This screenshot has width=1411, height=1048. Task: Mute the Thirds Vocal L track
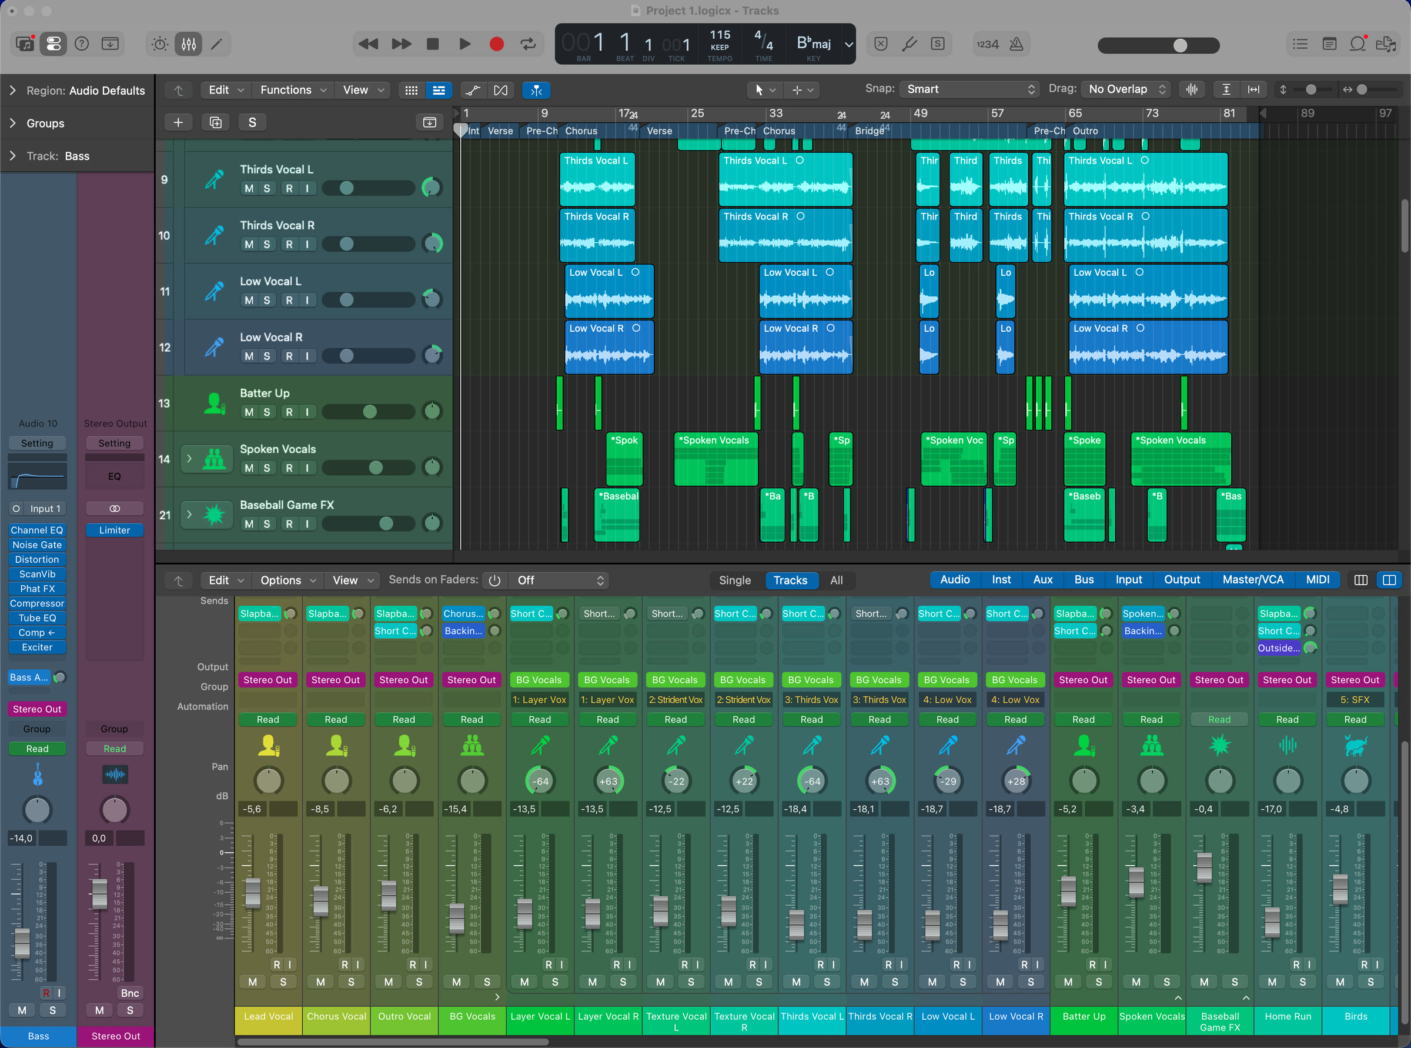[x=249, y=188]
